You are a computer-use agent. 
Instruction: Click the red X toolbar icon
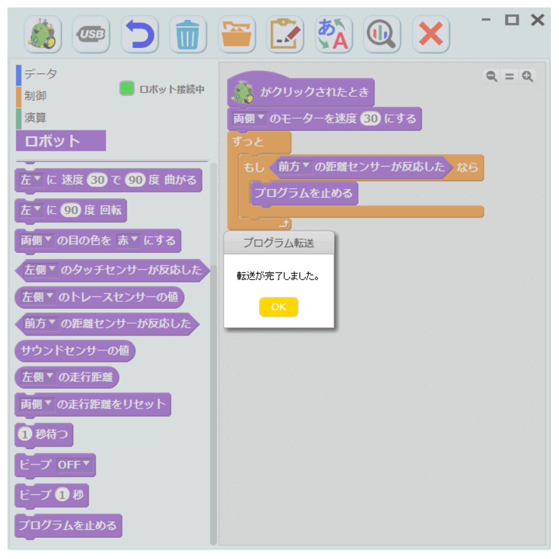430,34
